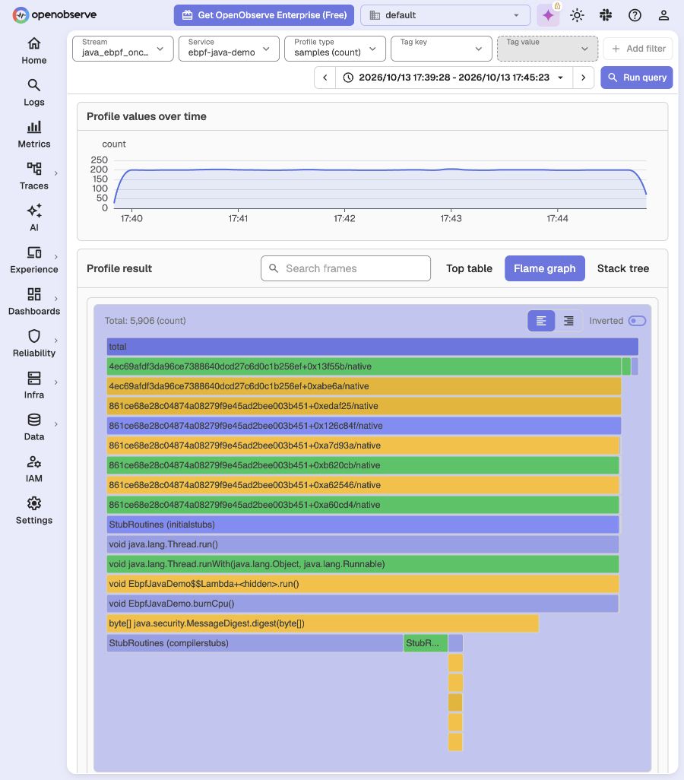Image resolution: width=684 pixels, height=780 pixels.
Task: Select the Flame graph tab
Action: click(545, 268)
